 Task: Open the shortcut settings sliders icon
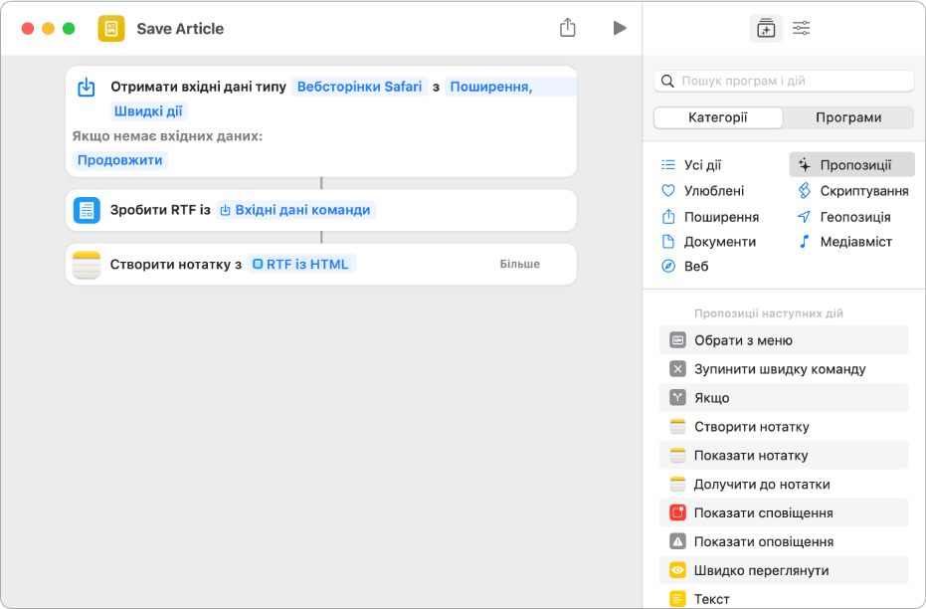(802, 29)
